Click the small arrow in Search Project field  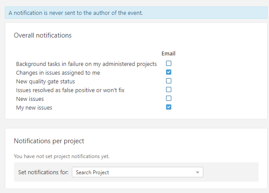pyautogui.click(x=198, y=172)
